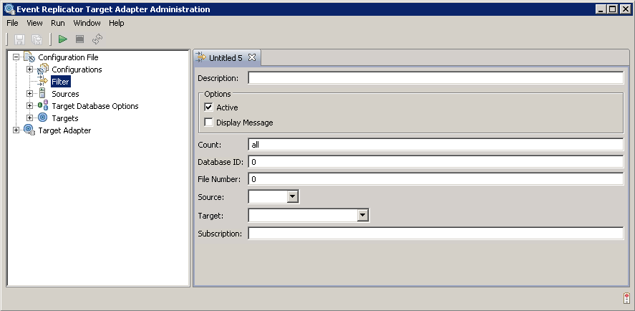Collapse the Configuration File tree node
The width and height of the screenshot is (635, 311).
16,57
